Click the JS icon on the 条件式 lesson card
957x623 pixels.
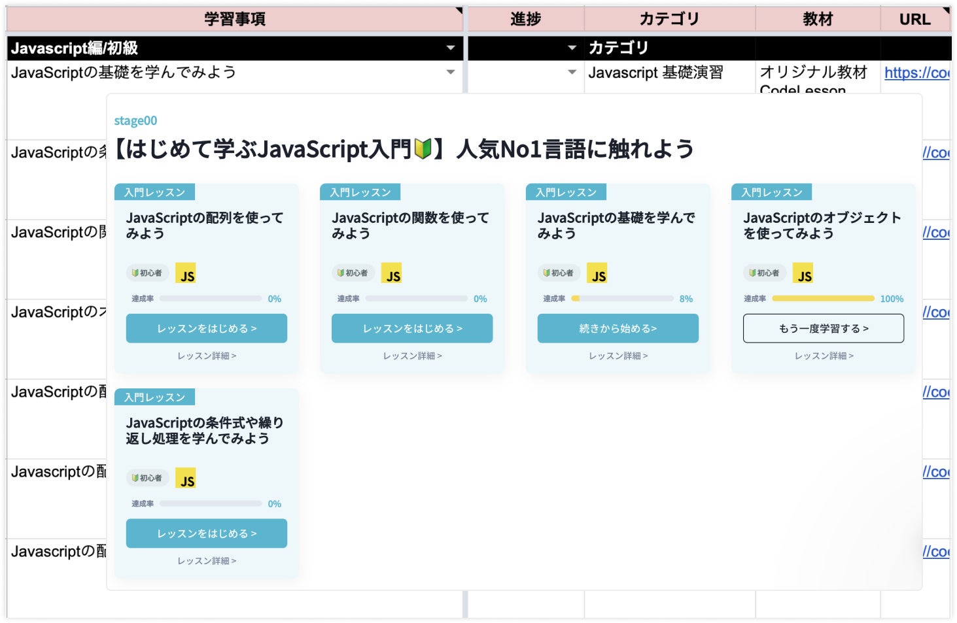[186, 479]
